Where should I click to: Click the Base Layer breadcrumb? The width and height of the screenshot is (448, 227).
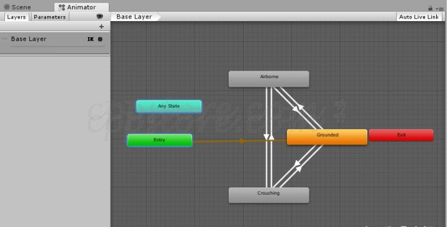[134, 17]
